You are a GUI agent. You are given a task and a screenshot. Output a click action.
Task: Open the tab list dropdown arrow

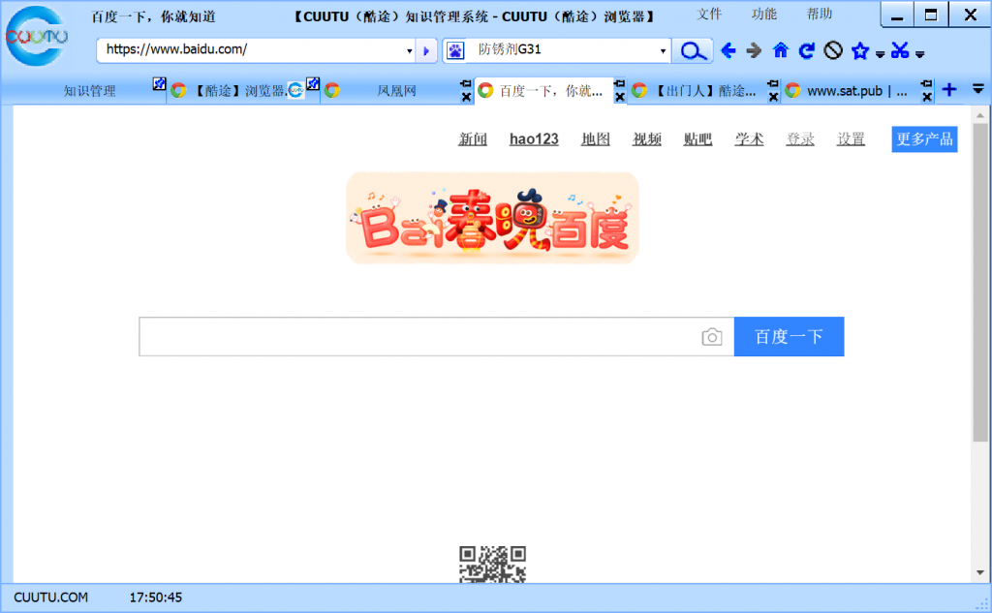click(978, 89)
